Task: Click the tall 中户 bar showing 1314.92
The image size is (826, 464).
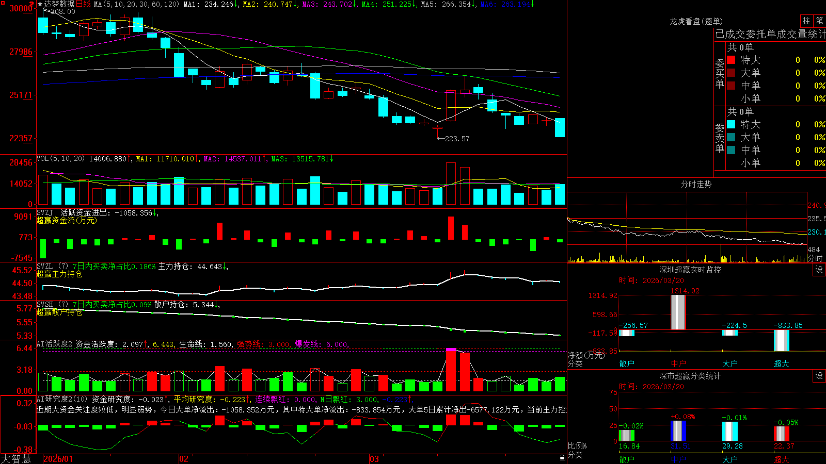Action: [x=678, y=312]
